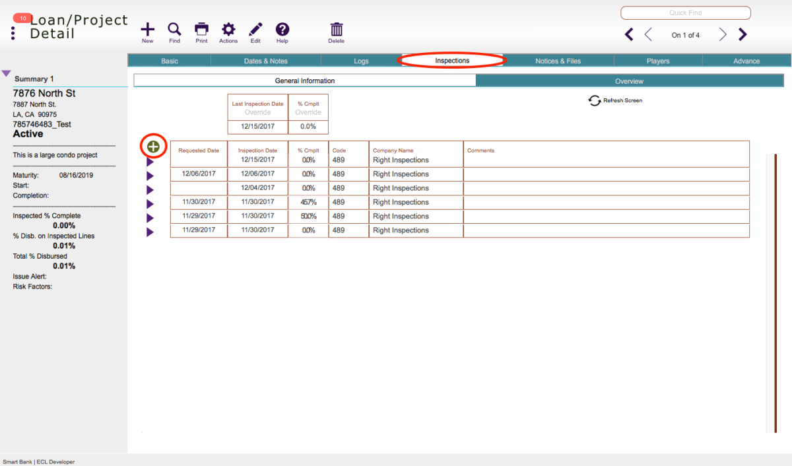This screenshot has width=792, height=466.
Task: Open Find using the magnifying glass icon
Action: 174,30
